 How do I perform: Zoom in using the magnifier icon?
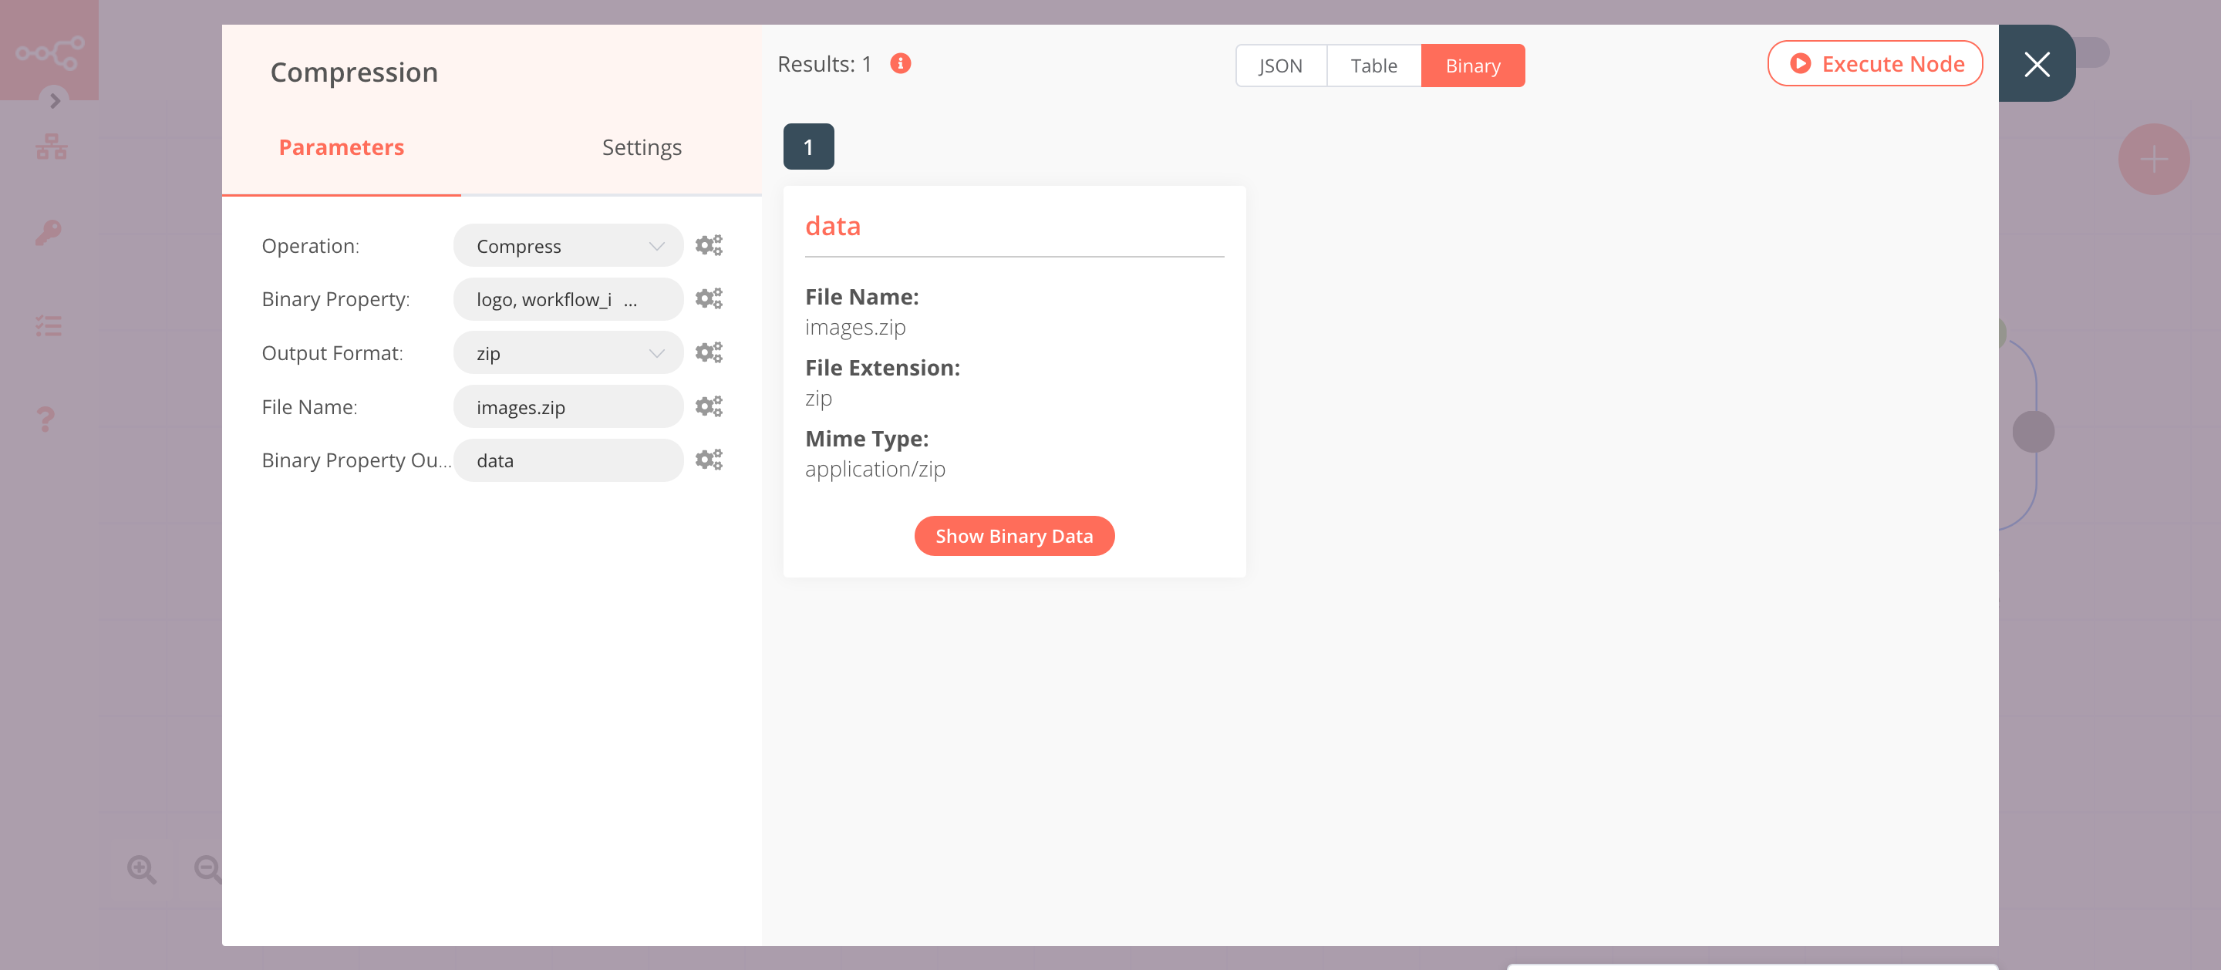point(142,869)
